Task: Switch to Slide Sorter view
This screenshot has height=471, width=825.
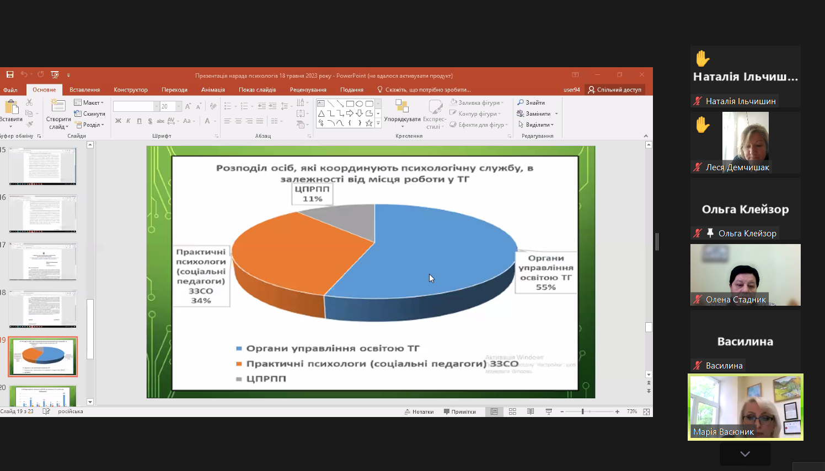Action: [512, 412]
